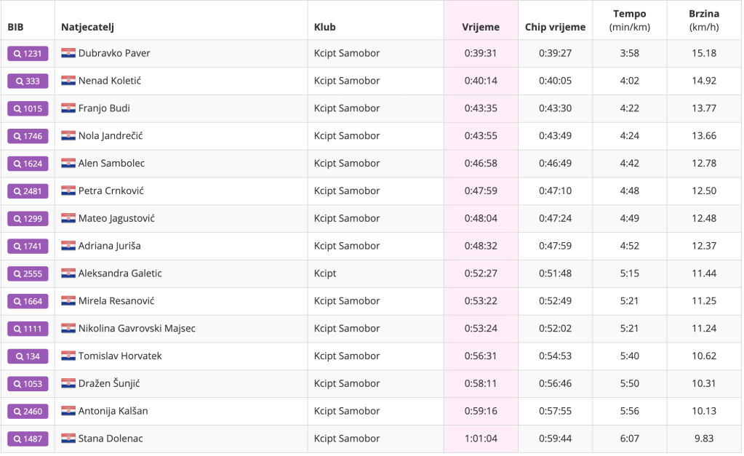The height and width of the screenshot is (456, 744).
Task: Select the Chip vrijeme column header
Action: pos(555,27)
